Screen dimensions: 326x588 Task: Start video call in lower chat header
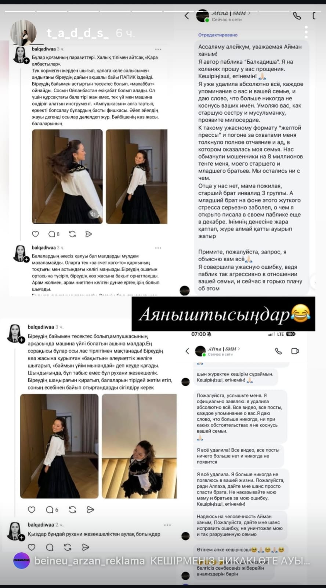[295, 351]
